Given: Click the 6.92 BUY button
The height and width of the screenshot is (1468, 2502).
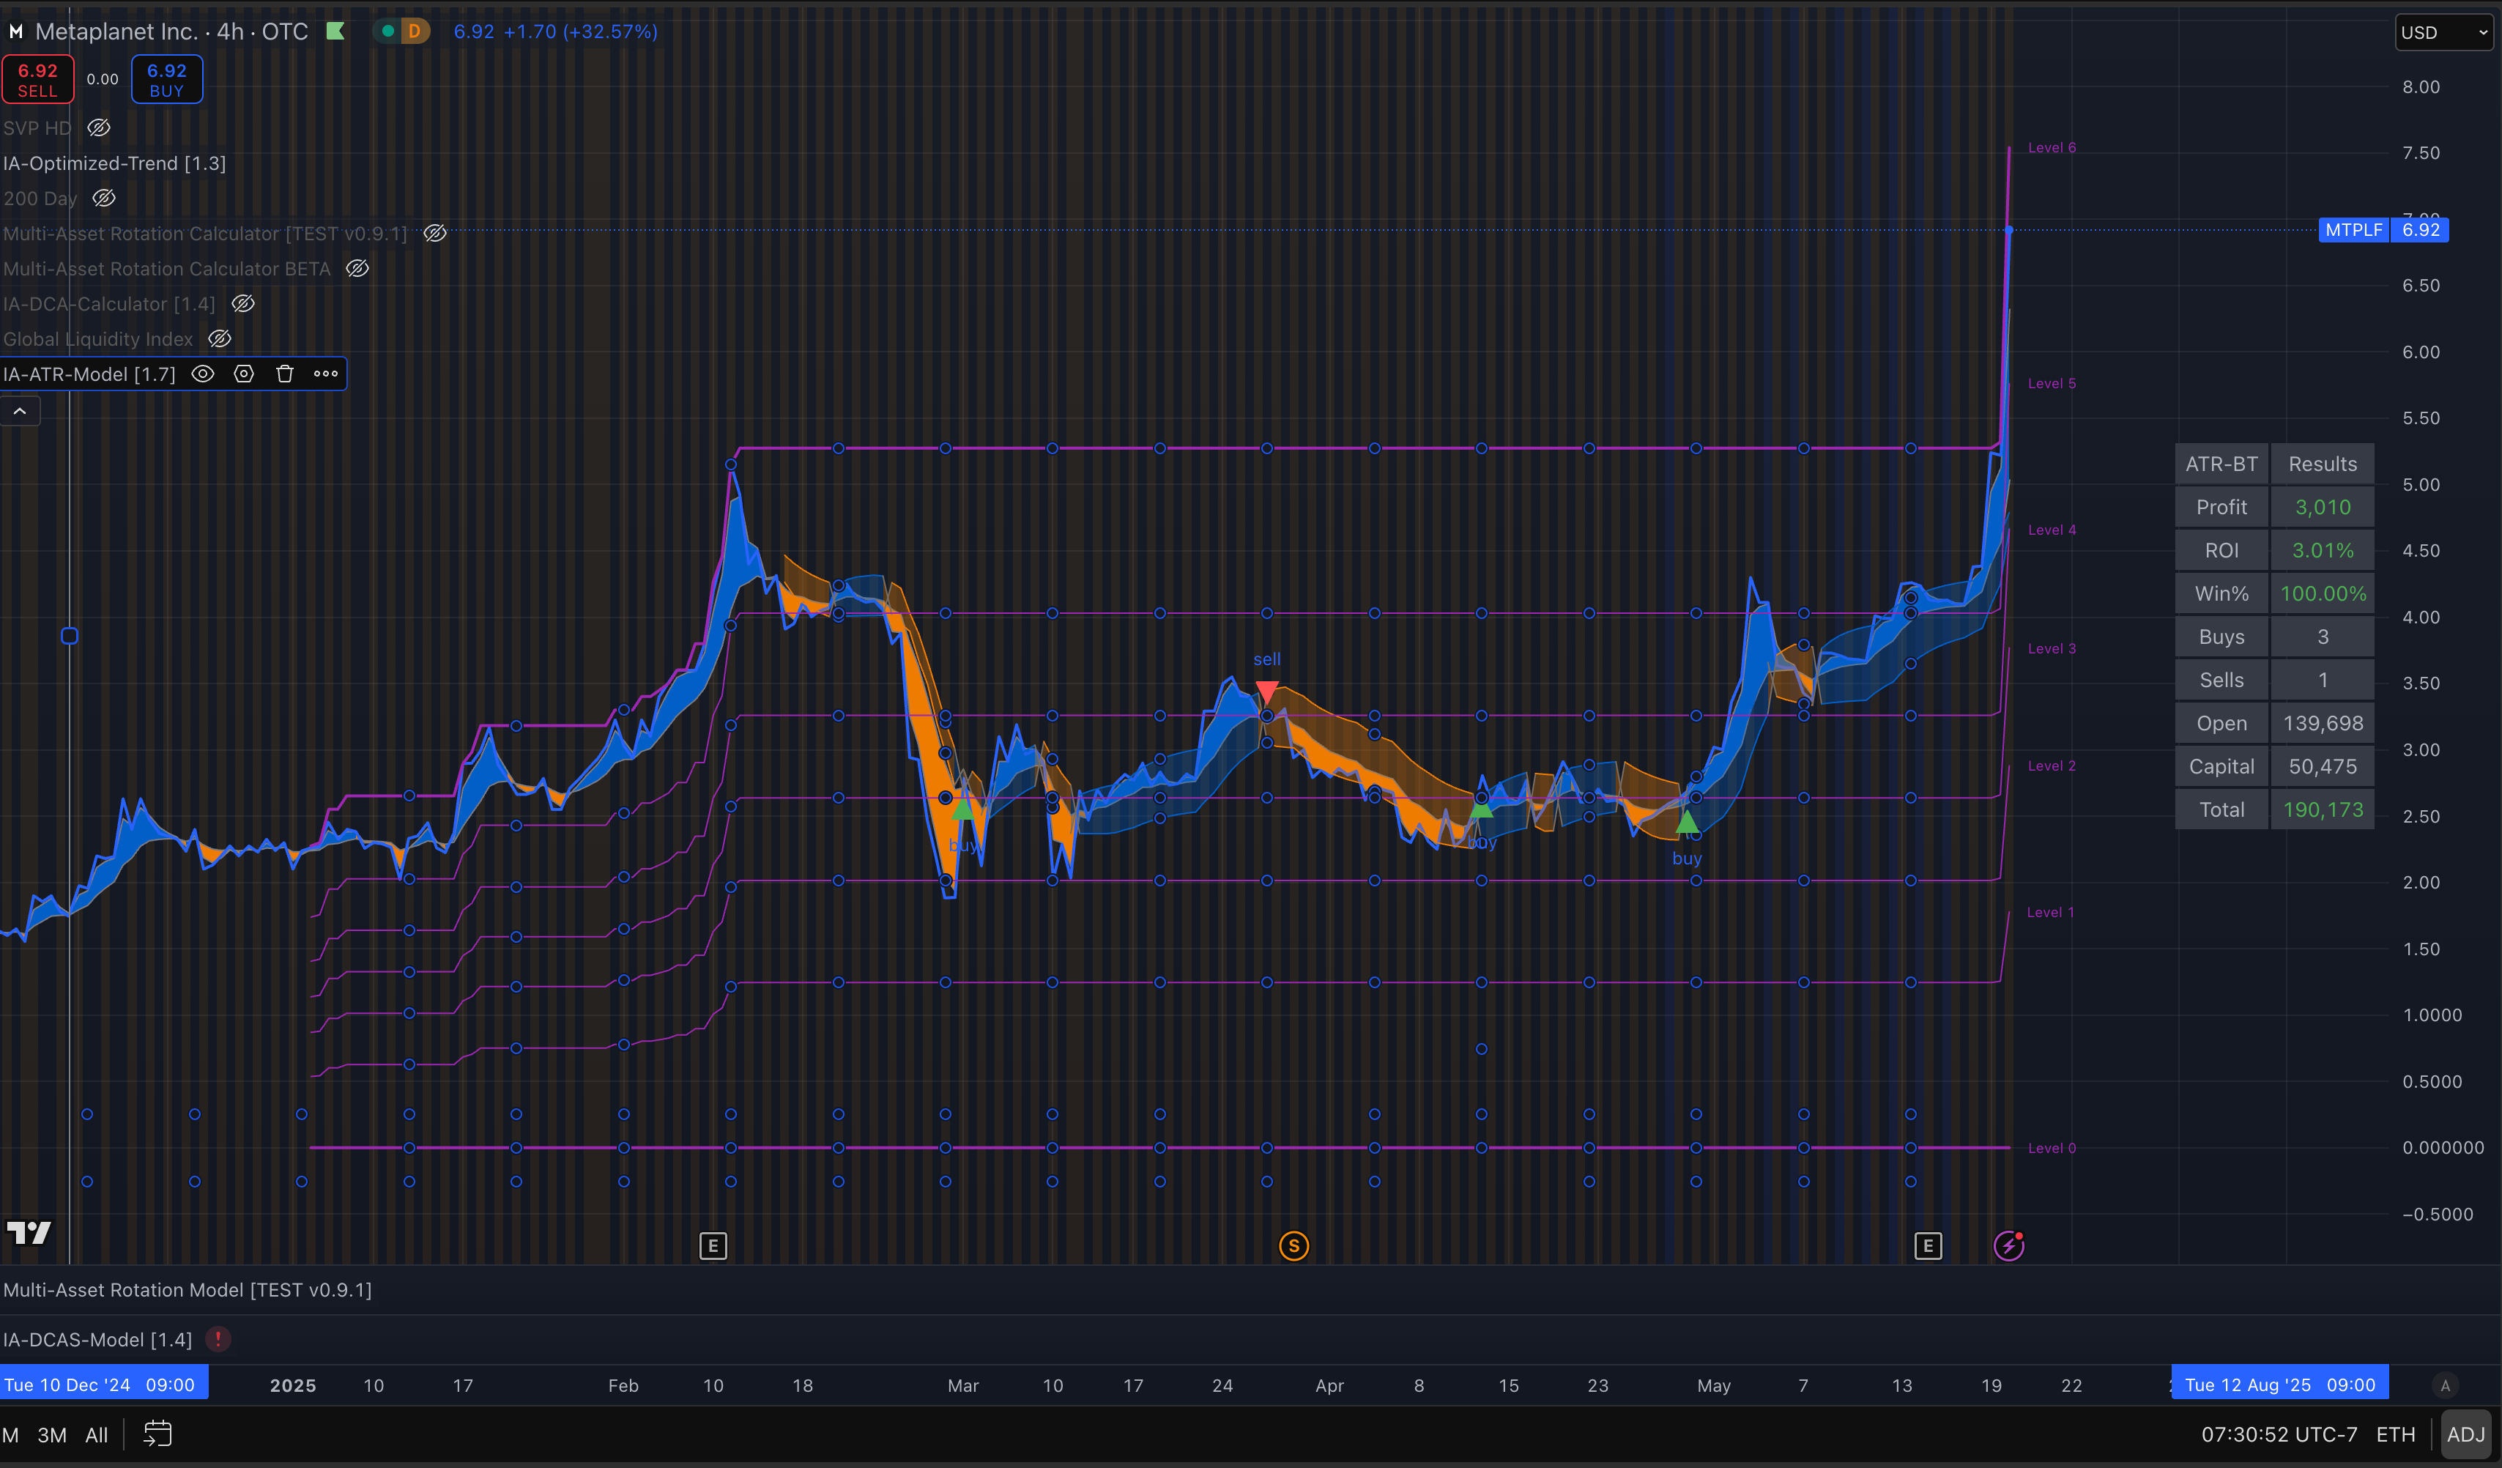Looking at the screenshot, I should click(x=167, y=79).
